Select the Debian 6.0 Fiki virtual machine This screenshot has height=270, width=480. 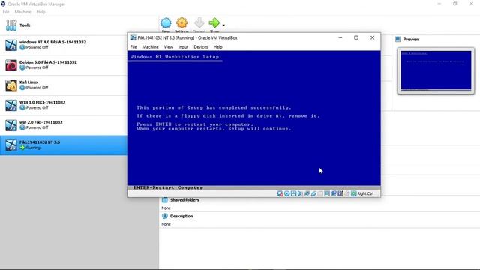pyautogui.click(x=63, y=65)
